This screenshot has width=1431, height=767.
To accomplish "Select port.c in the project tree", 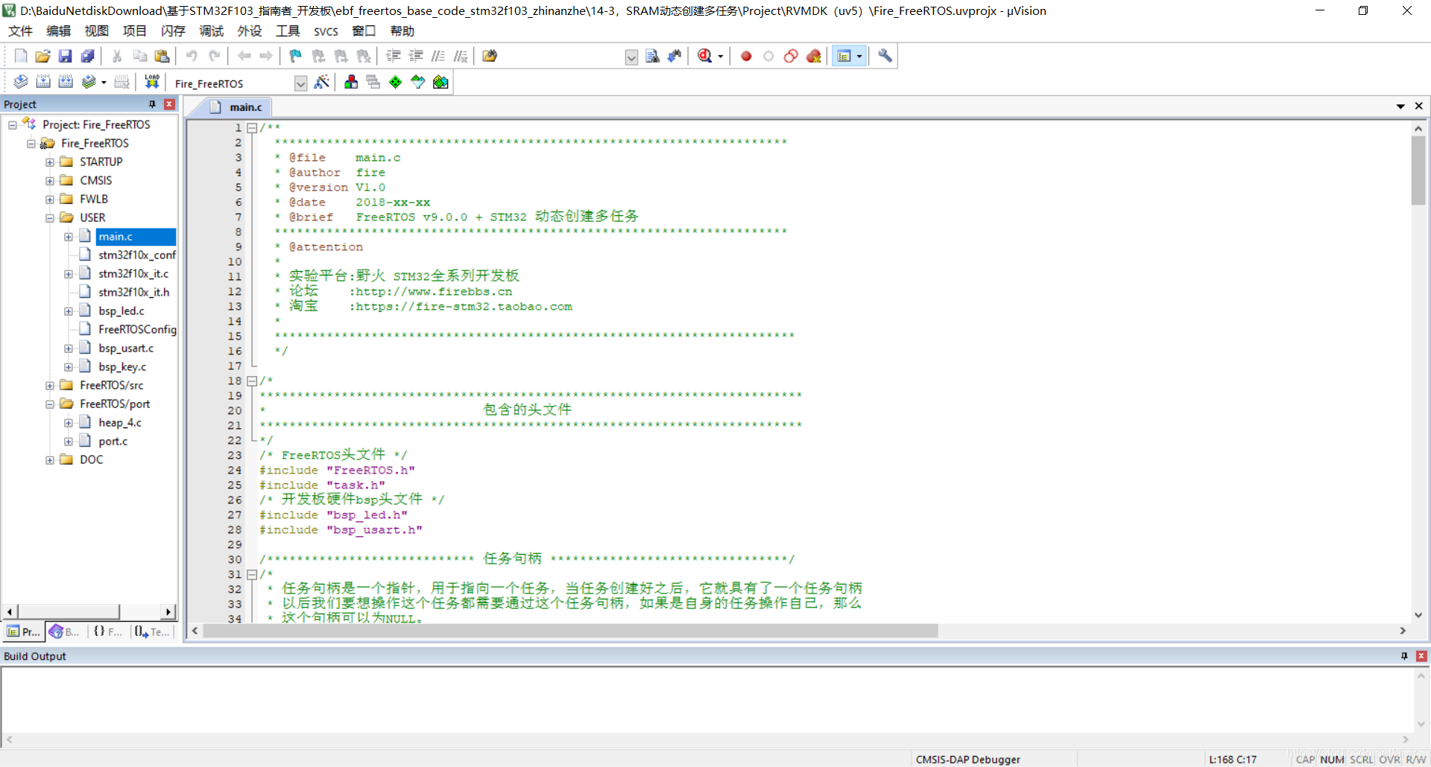I will point(113,442).
